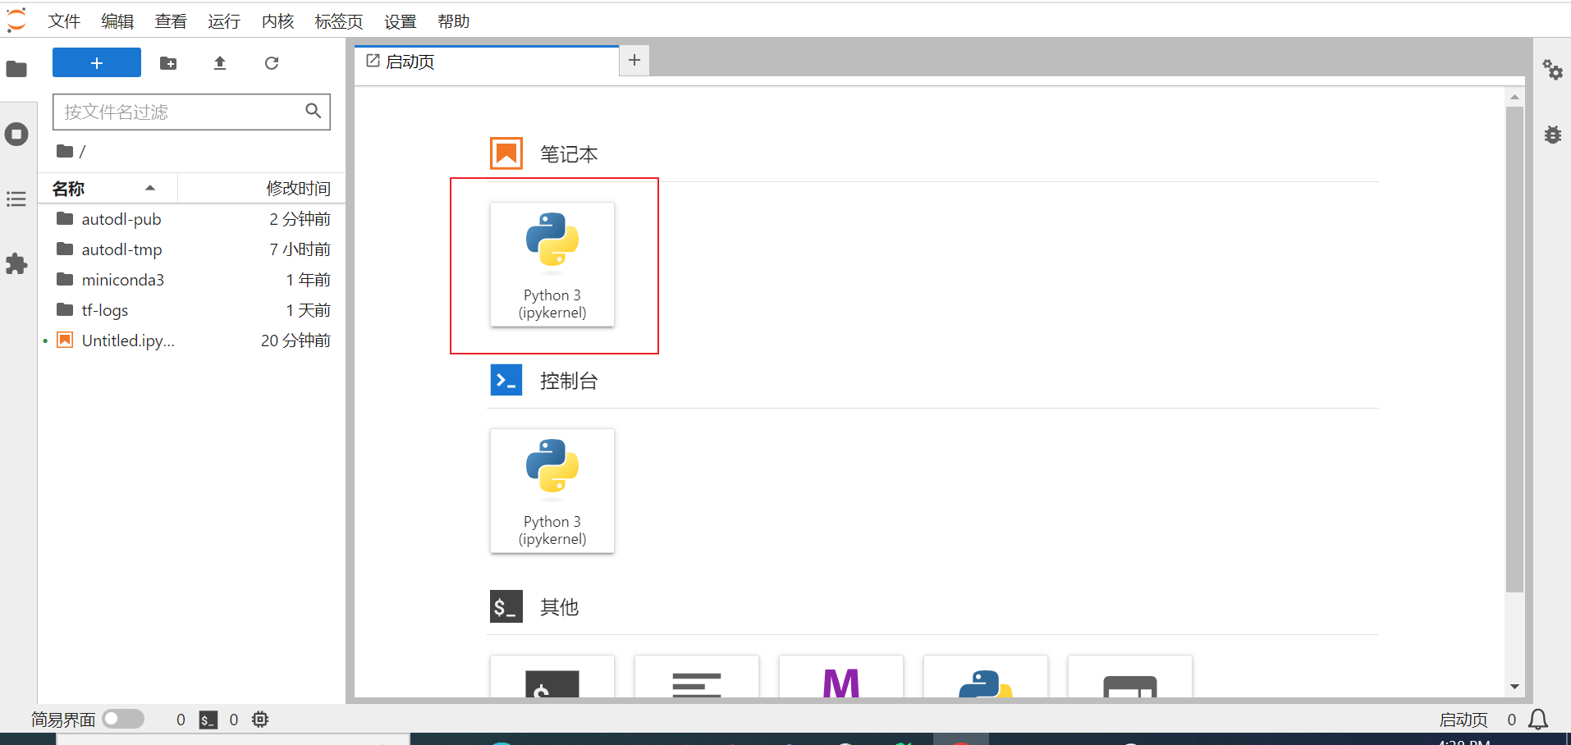This screenshot has height=745, width=1571.
Task: Open the 内核 menu
Action: pyautogui.click(x=277, y=21)
